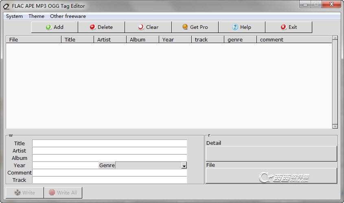This screenshot has width=344, height=203.
Task: Sort by track column header
Action: [x=208, y=39]
